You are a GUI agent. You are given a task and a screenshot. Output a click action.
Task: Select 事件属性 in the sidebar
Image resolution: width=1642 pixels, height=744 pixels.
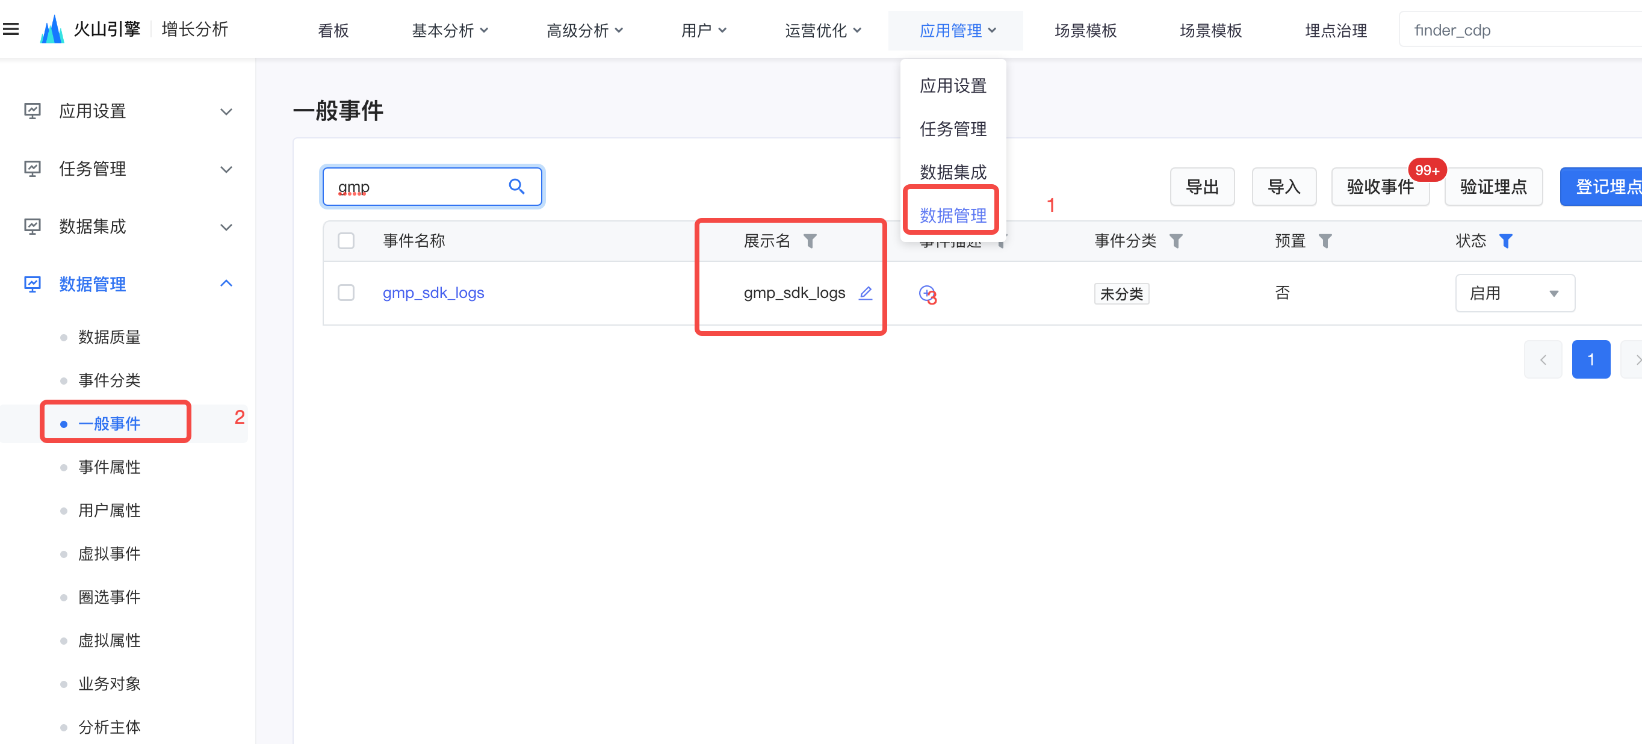109,467
